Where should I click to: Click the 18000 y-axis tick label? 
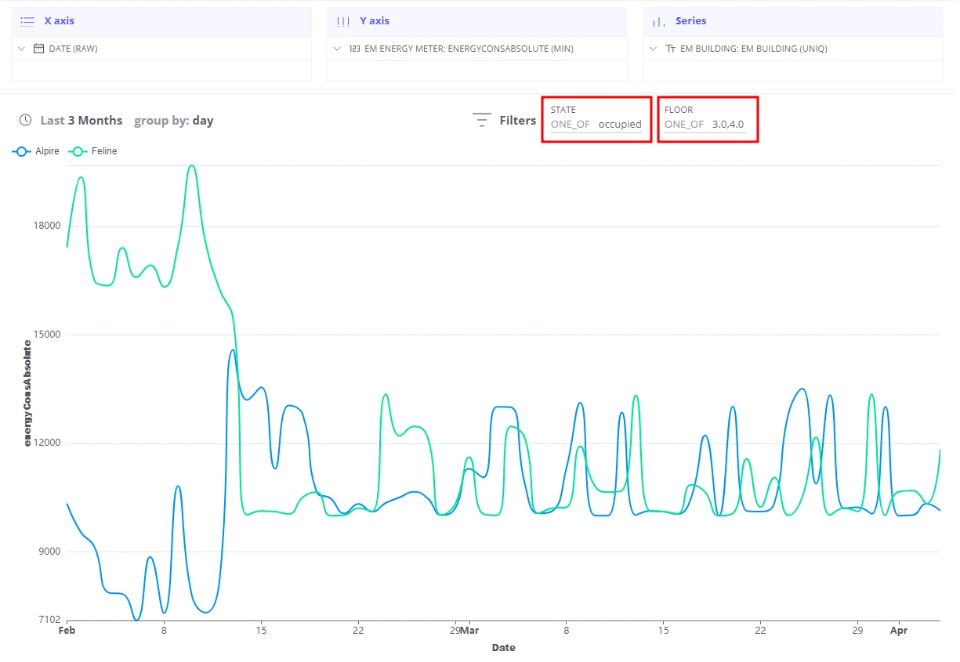click(x=47, y=226)
